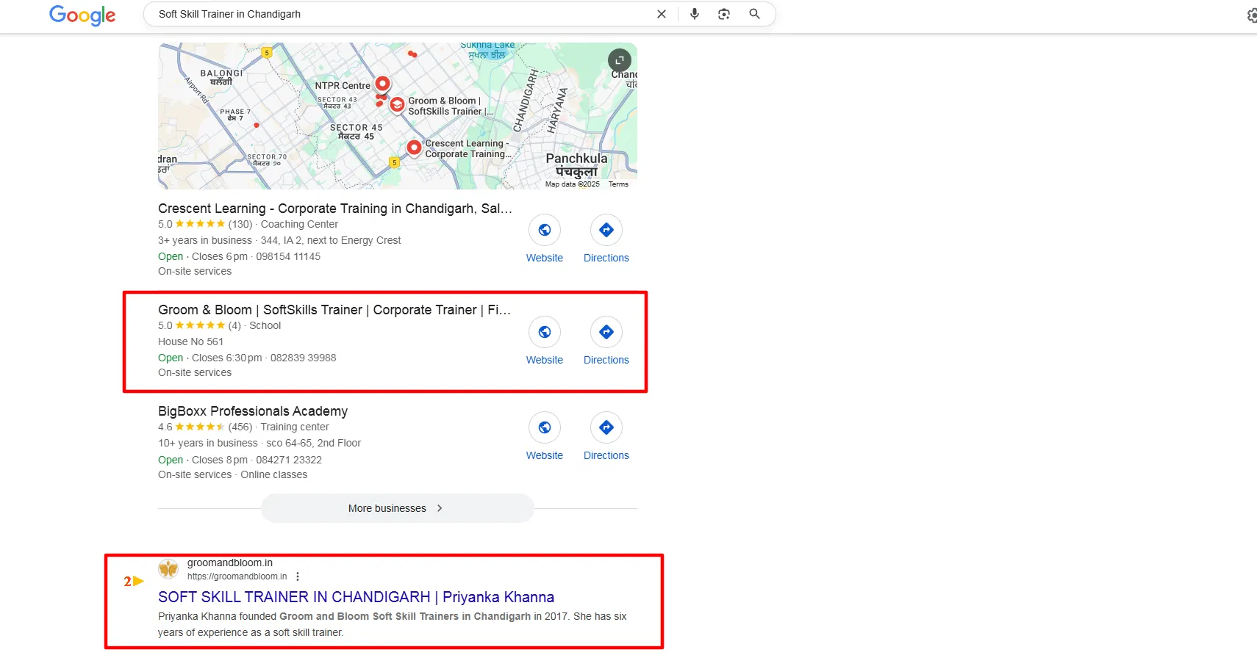Focus the Google search input field
The image size is (1257, 658).
coord(397,14)
